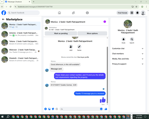The image size is (149, 119).
Task: Click the Find friends button
Action: (122, 13)
